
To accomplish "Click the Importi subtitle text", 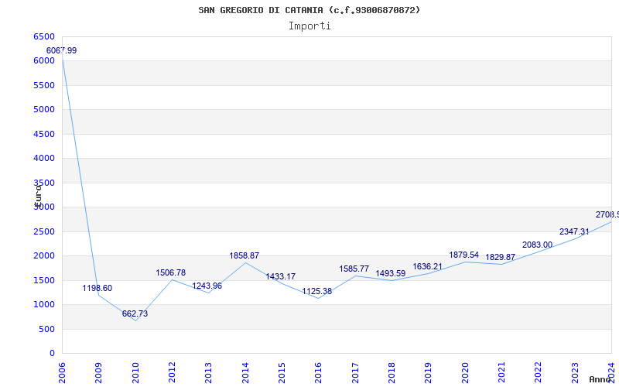I will [x=309, y=26].
